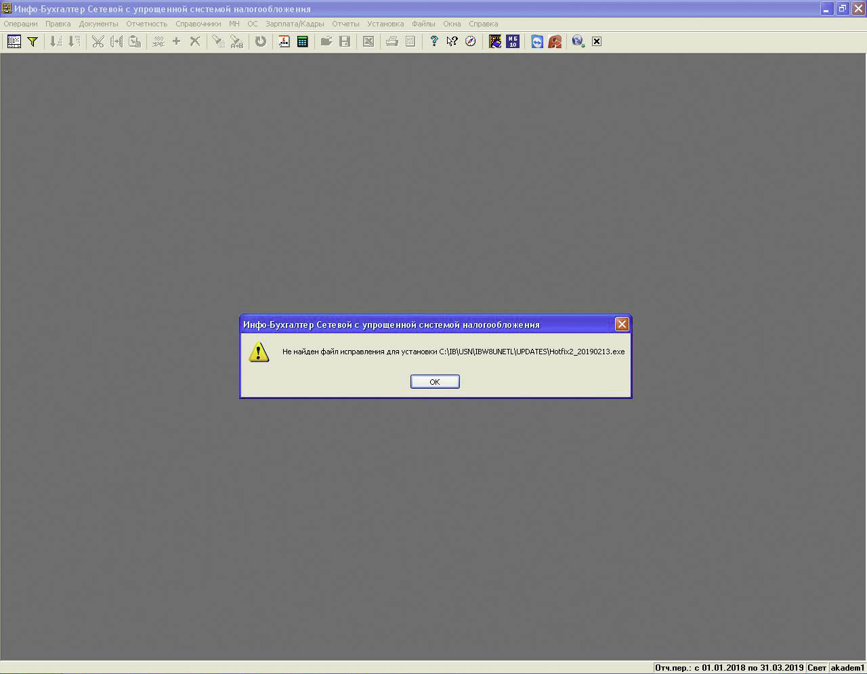This screenshot has width=867, height=674.
Task: Open the Файлы menu
Action: tap(424, 24)
